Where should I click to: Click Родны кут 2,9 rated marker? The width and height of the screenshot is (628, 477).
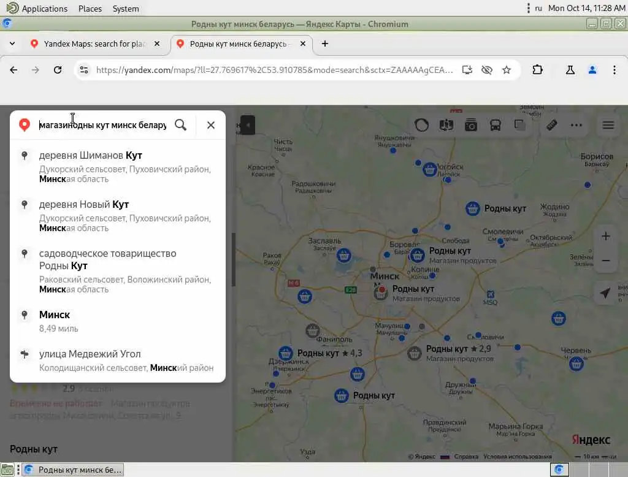pyautogui.click(x=414, y=353)
